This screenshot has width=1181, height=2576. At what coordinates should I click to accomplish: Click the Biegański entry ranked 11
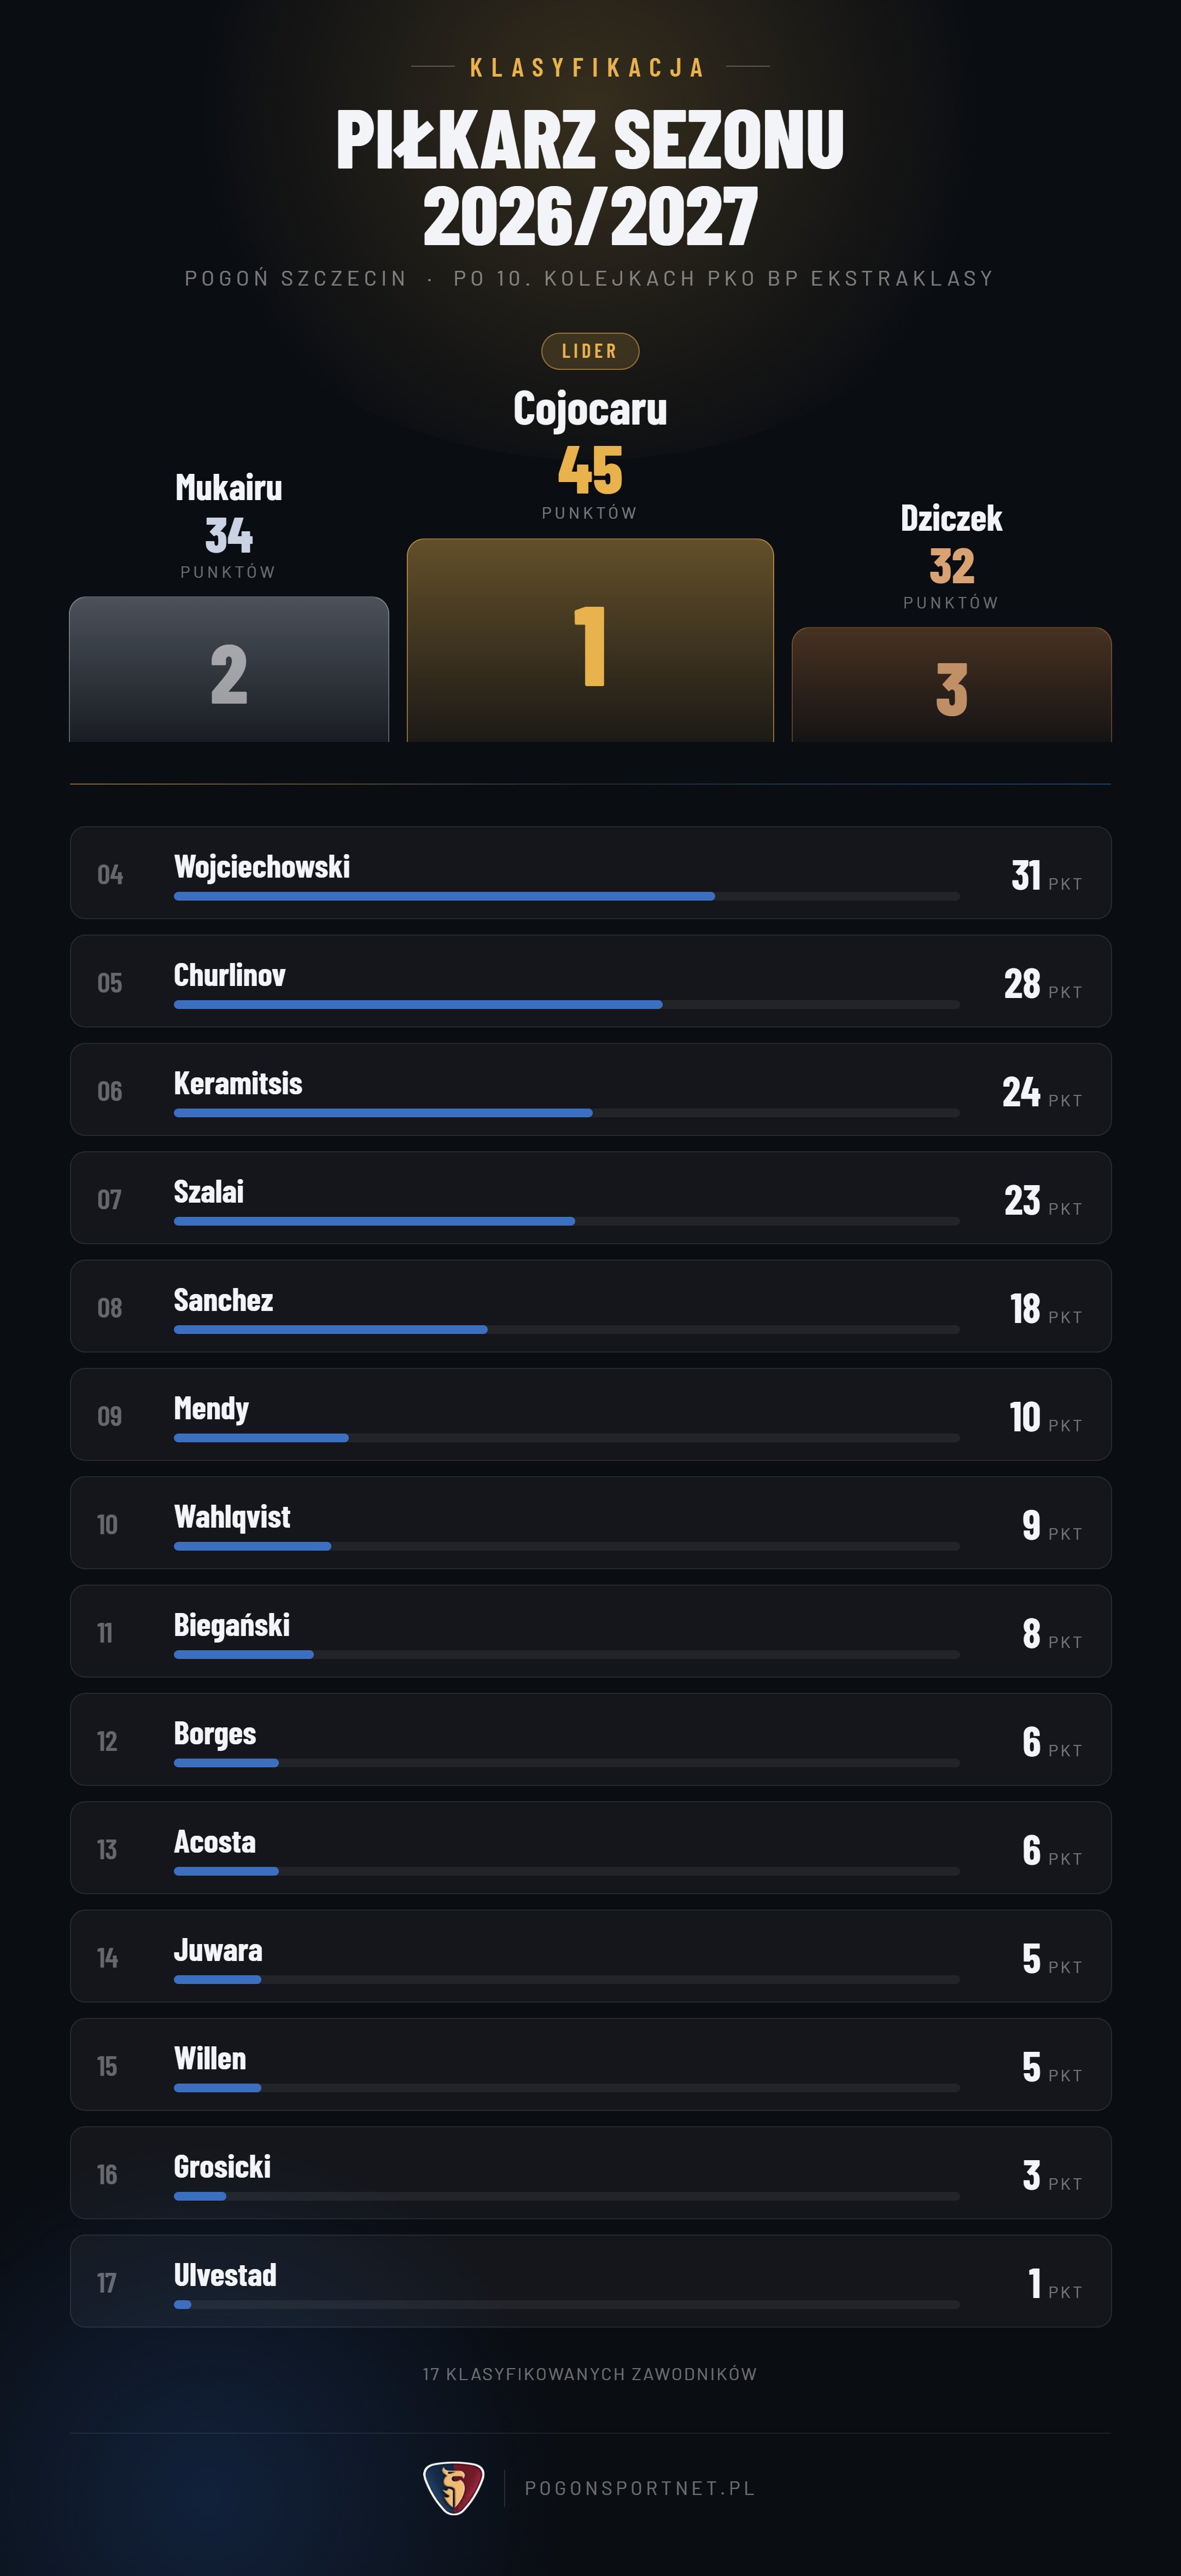point(590,1631)
